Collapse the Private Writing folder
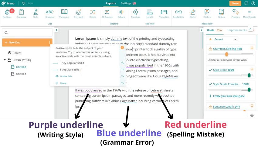The width and height of the screenshot is (258, 151). tap(5, 60)
